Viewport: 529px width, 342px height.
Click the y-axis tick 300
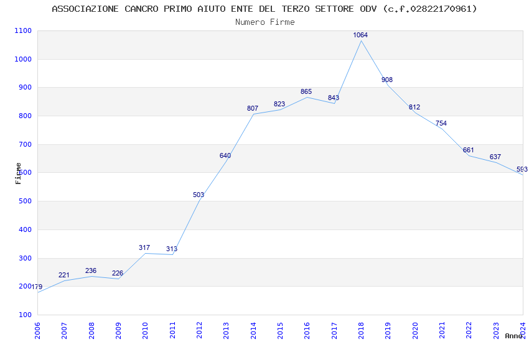click(x=25, y=258)
